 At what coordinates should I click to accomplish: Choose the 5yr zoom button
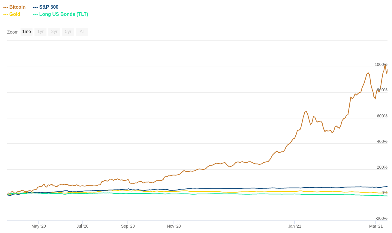click(68, 31)
